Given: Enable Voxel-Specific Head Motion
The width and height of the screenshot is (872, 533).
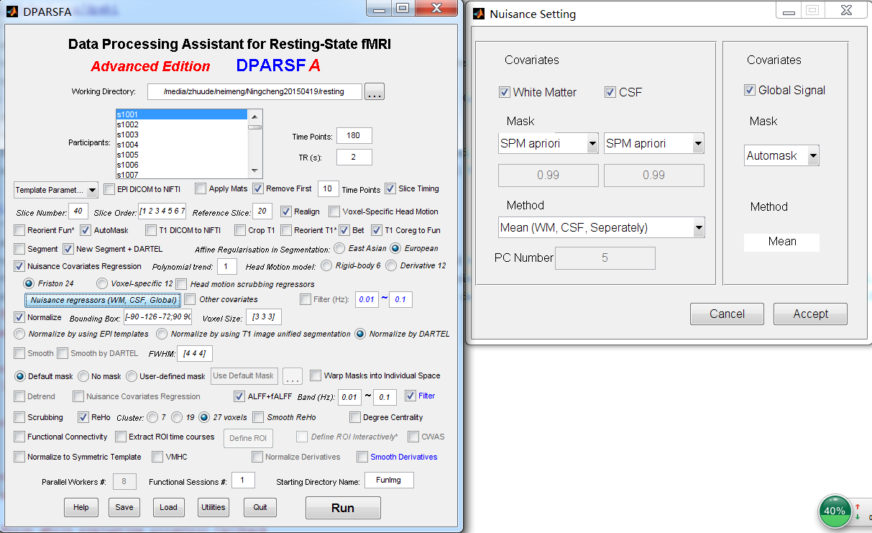Looking at the screenshot, I should click(x=334, y=211).
